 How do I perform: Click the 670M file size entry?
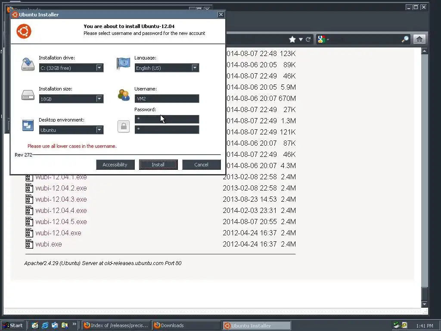(x=287, y=99)
